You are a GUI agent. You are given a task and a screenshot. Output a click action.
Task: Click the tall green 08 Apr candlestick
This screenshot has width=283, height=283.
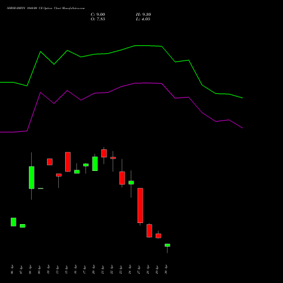tap(32, 178)
